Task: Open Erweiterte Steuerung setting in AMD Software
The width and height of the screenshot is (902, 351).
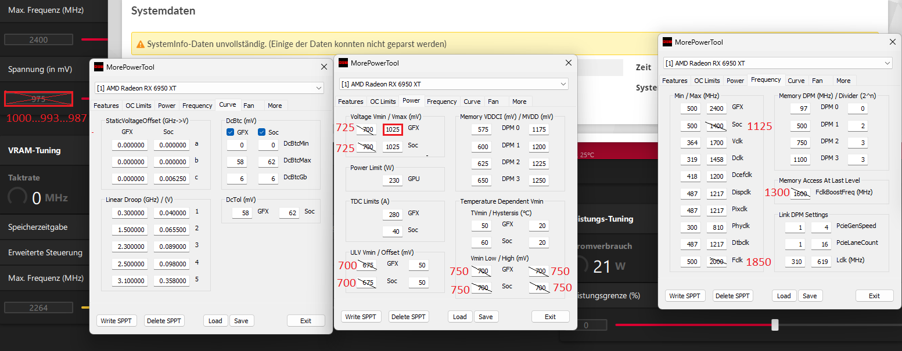Action: pos(45,252)
